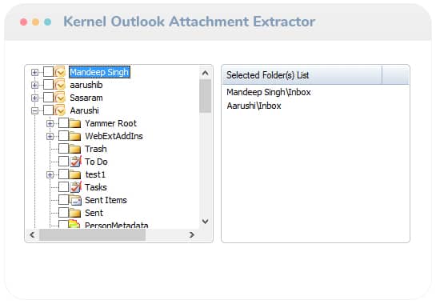This screenshot has height=304, width=436.
Task: Select the Sent Items label
Action: pyautogui.click(x=106, y=200)
